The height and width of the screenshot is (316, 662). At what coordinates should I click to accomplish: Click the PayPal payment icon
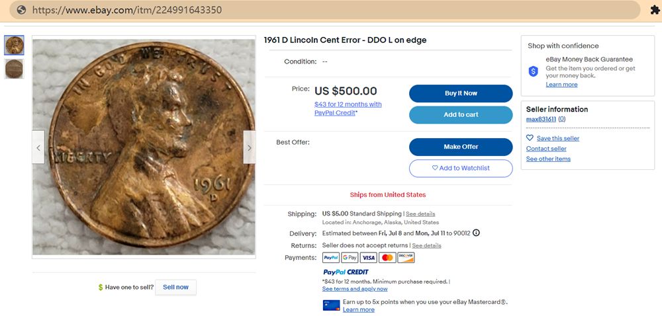pyautogui.click(x=331, y=258)
